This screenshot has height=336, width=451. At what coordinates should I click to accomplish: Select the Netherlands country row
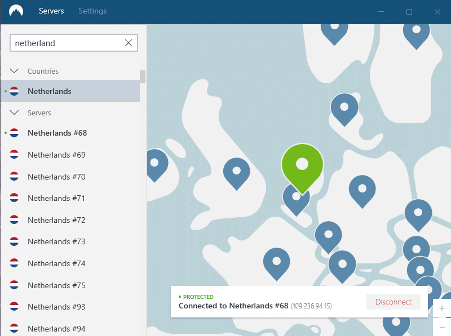pos(70,91)
